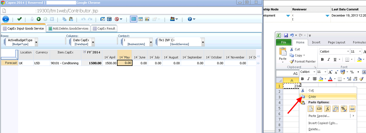Click Increase Decimal in the mini toolbar

click(x=349, y=79)
